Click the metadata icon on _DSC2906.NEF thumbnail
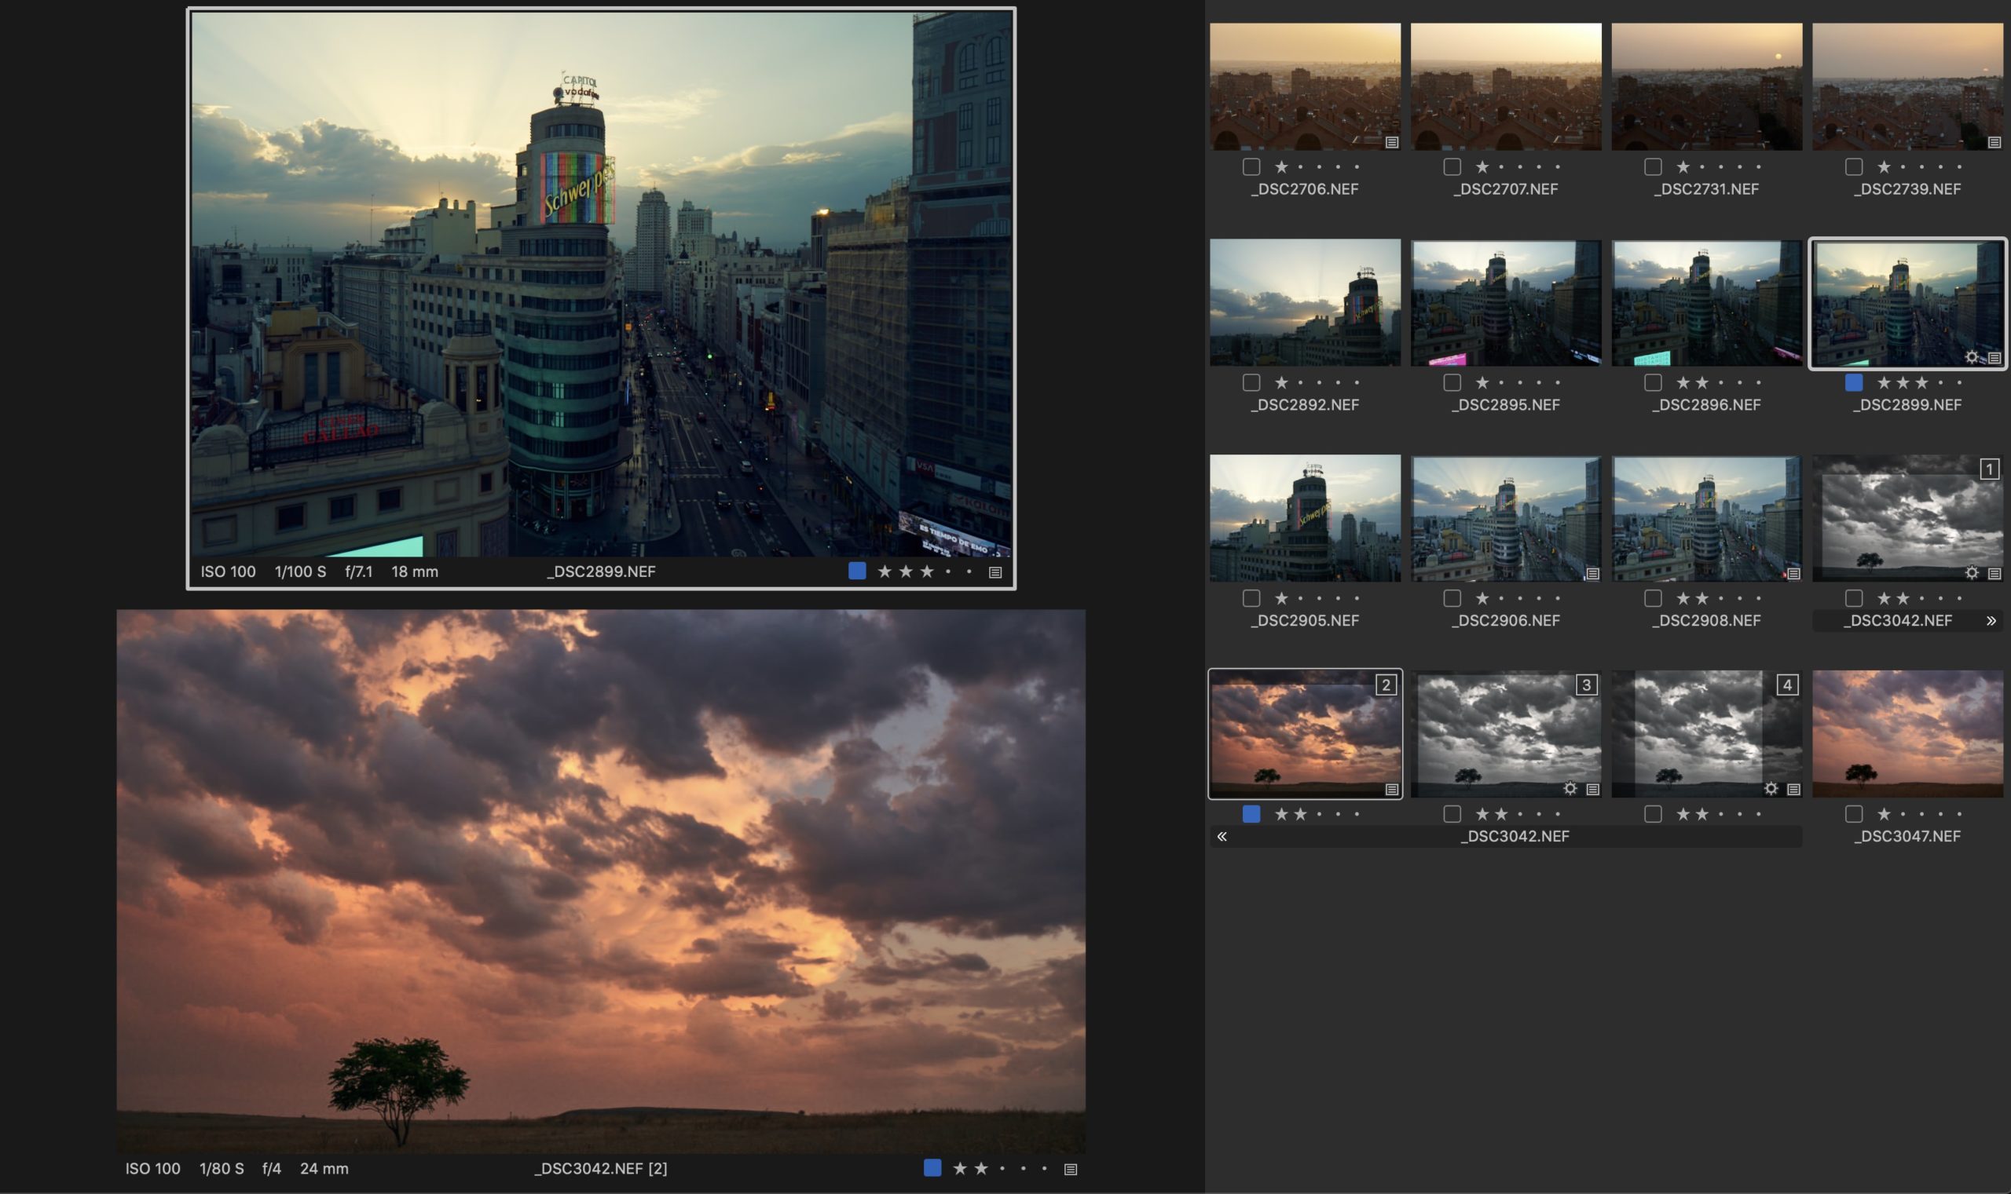Viewport: 2011px width, 1194px height. (1592, 574)
